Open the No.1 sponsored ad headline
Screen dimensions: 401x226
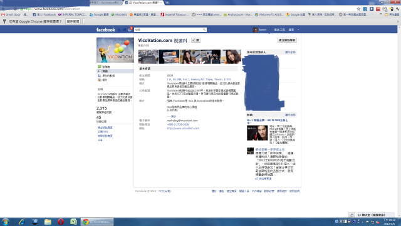coord(268,121)
